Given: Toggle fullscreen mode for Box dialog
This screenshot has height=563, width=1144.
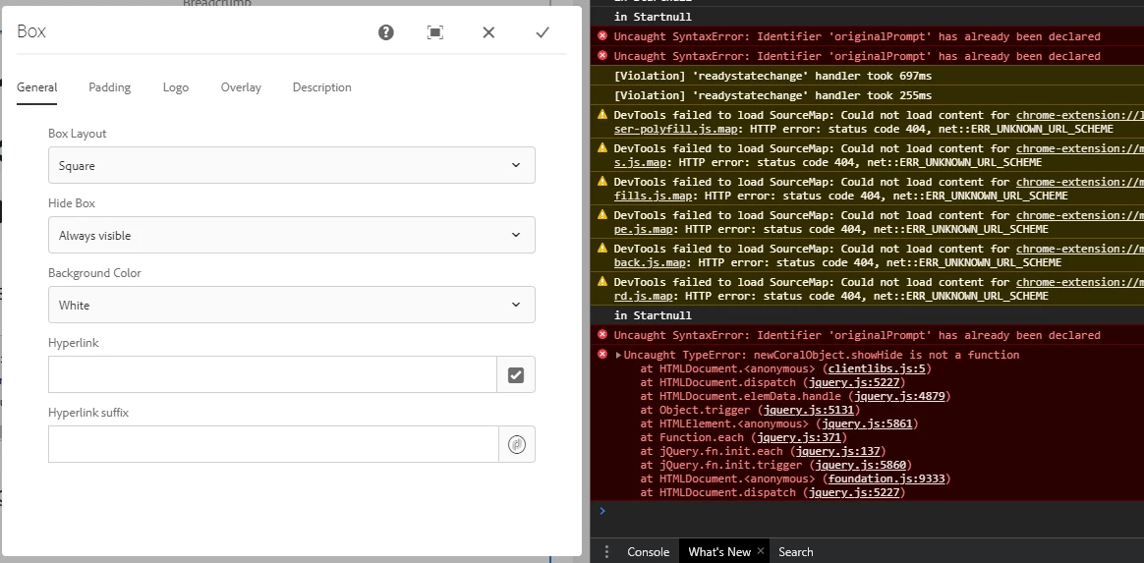Looking at the screenshot, I should pos(434,32).
